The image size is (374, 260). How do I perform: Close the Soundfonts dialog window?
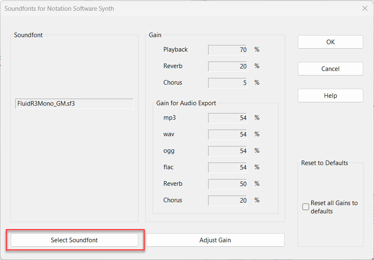(x=364, y=8)
